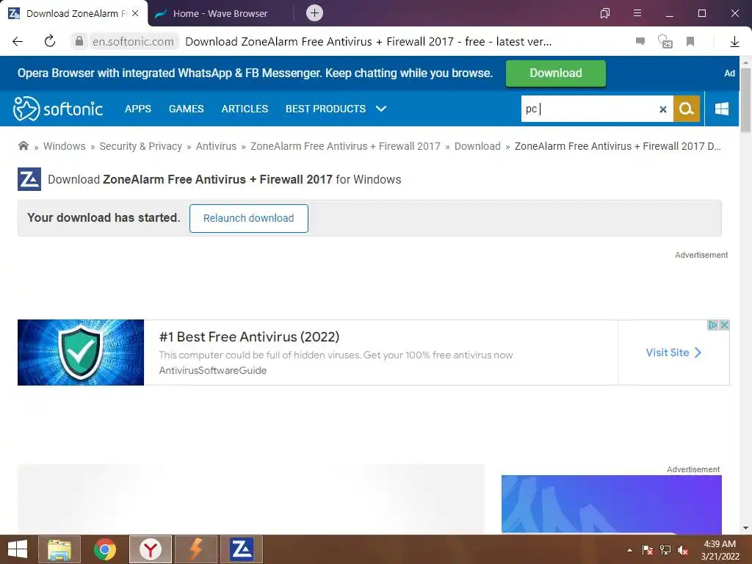Show hidden system tray icons arrow
The image size is (752, 564).
[x=629, y=550]
